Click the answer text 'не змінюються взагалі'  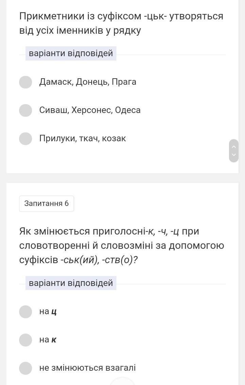click(87, 368)
